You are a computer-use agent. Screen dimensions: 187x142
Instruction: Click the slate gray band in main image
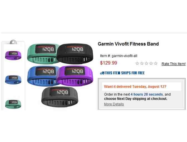coord(60,97)
